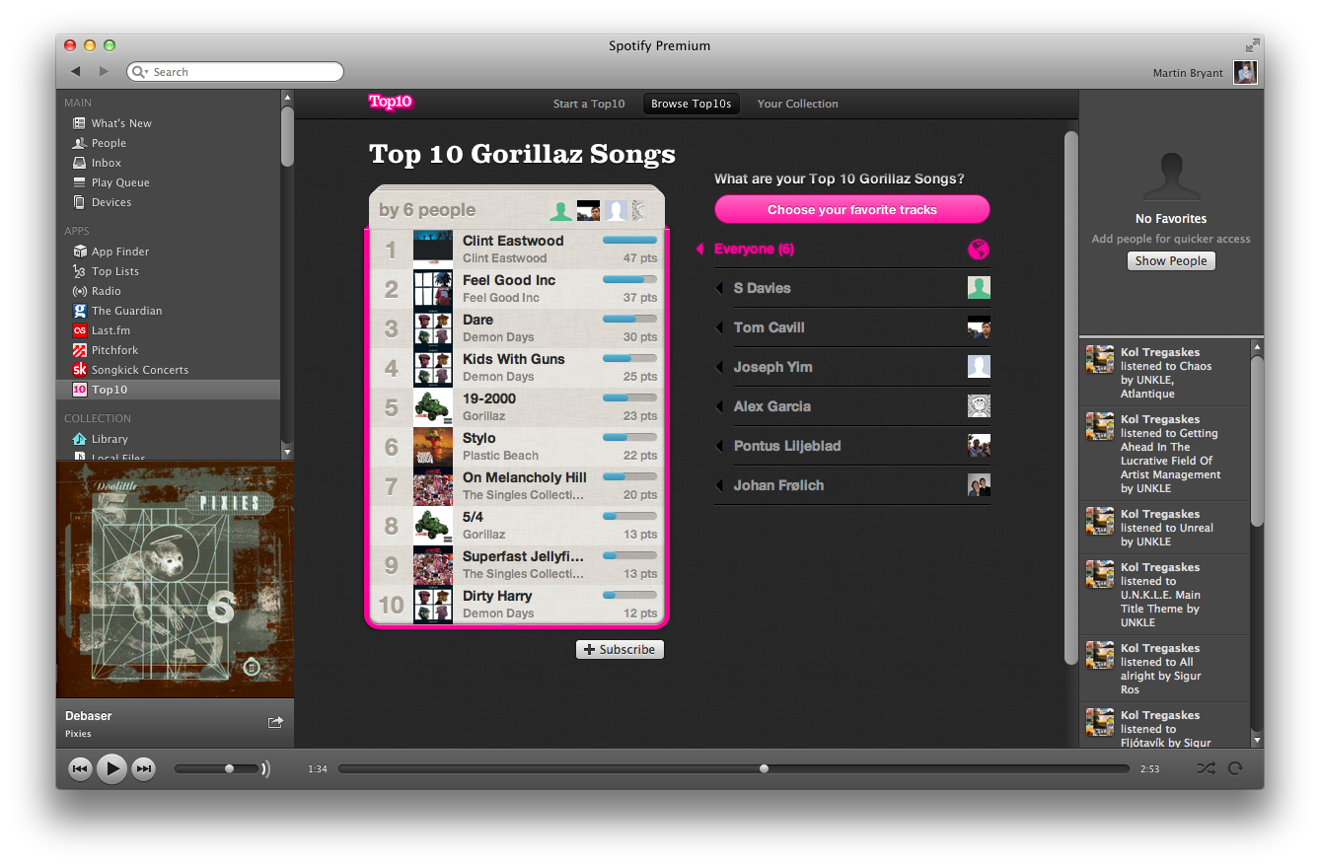This screenshot has width=1320, height=867.
Task: Click the main content scrollbar
Action: 1070,397
